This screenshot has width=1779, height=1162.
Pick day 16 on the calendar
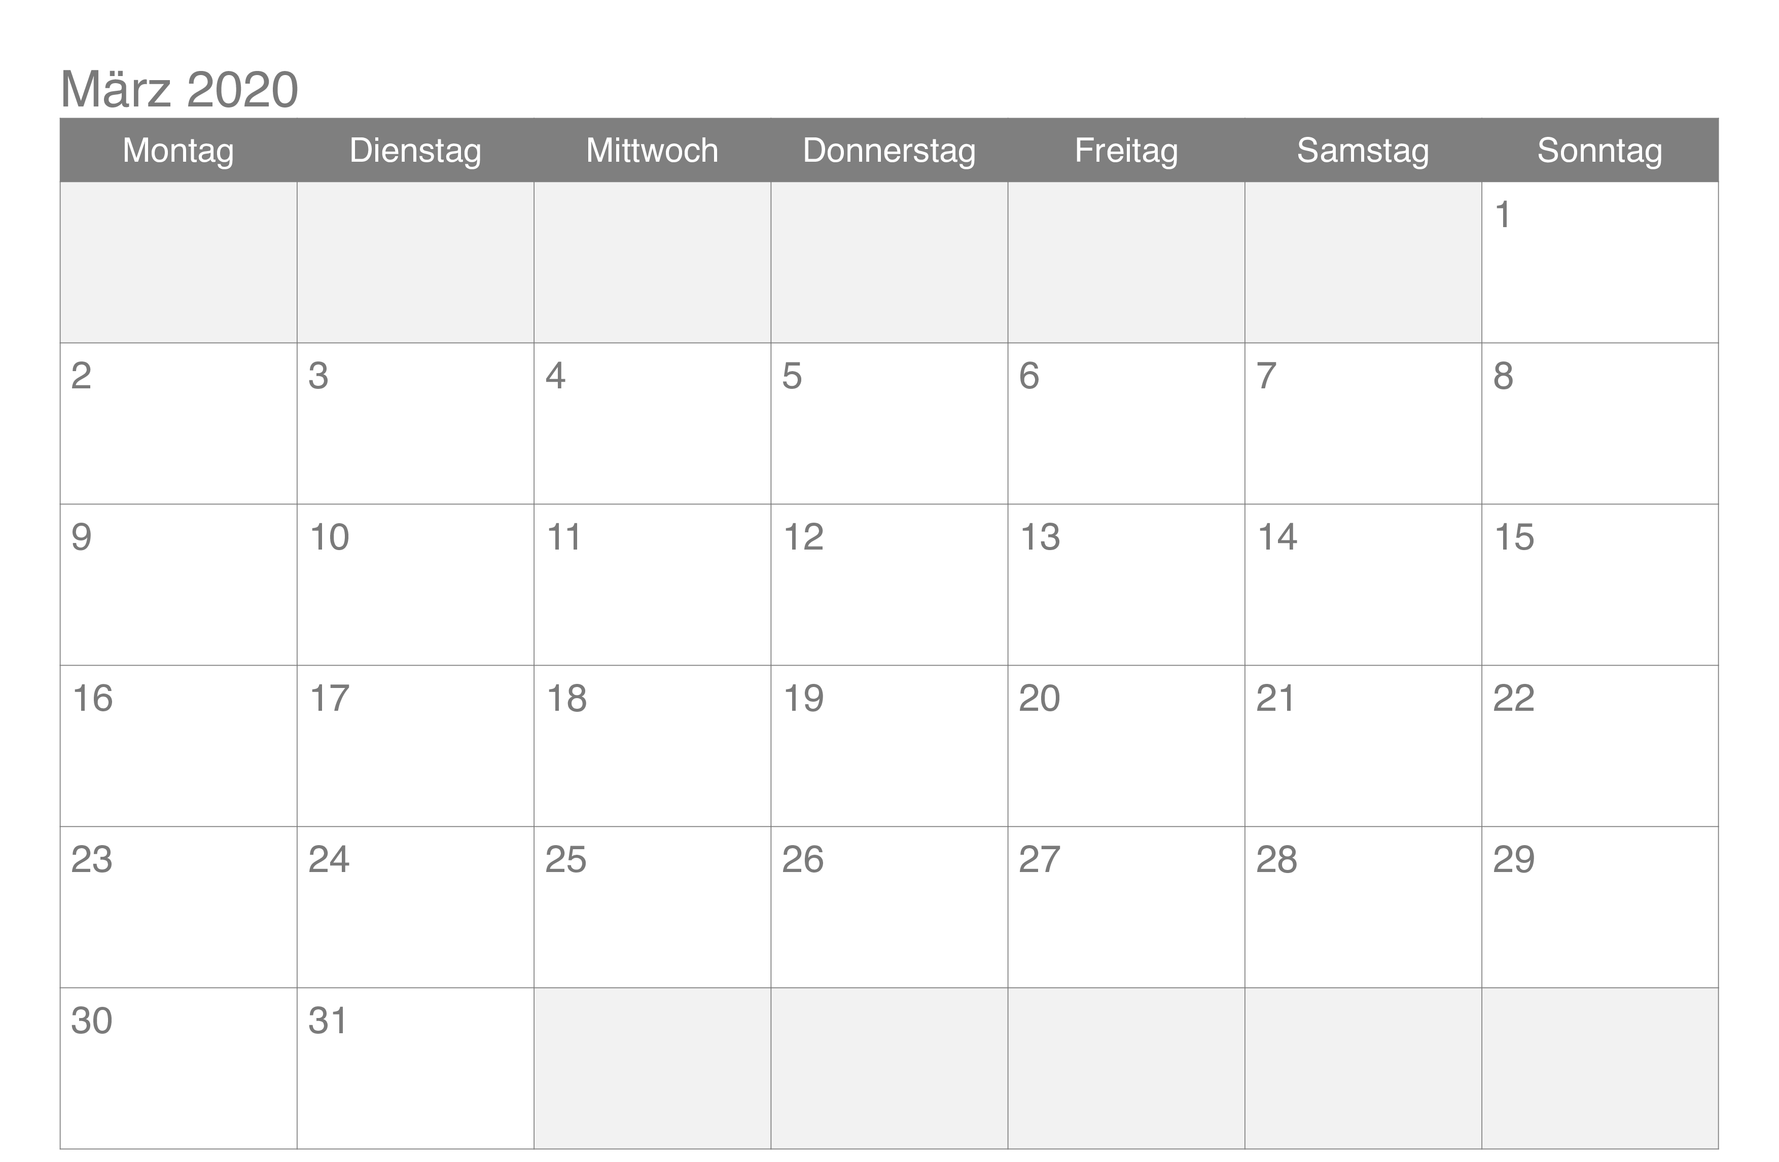tap(179, 745)
